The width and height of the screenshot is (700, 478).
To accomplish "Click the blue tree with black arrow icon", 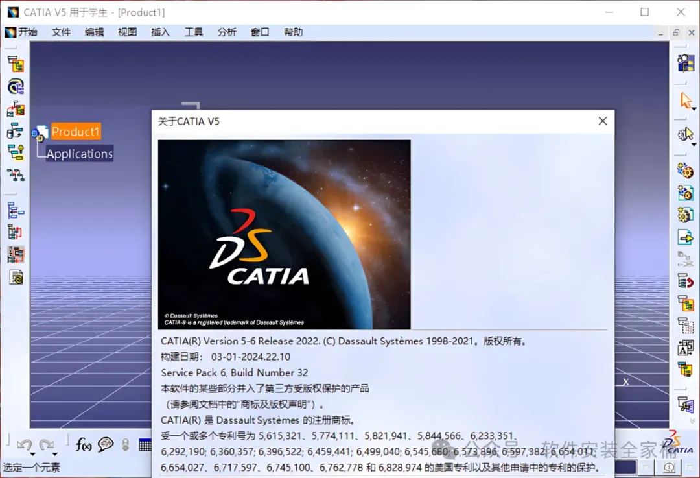I will point(16,211).
